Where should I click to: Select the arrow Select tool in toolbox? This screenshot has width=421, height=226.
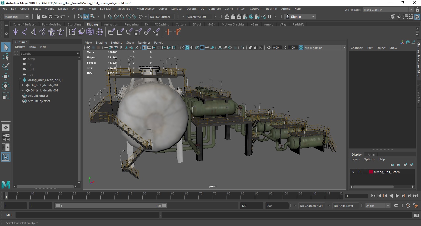(x=6, y=47)
